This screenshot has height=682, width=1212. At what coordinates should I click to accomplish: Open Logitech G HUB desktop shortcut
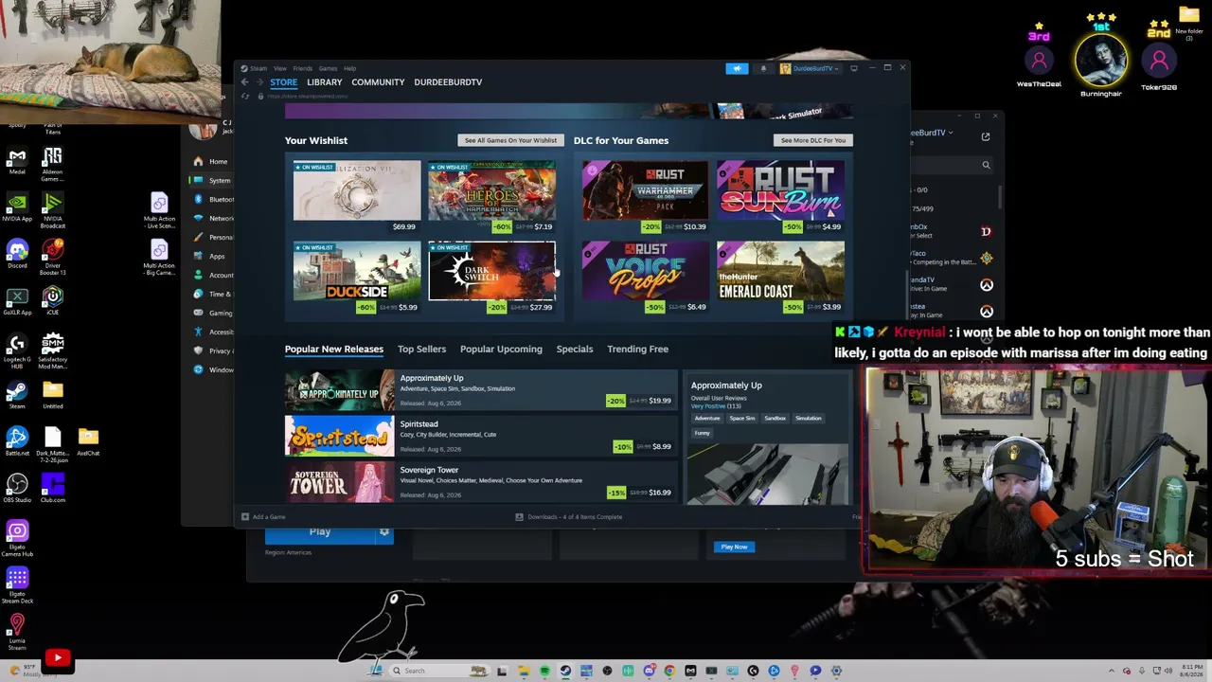17,350
